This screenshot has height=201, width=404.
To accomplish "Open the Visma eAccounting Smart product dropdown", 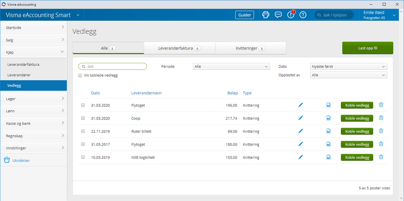I will pyautogui.click(x=78, y=15).
